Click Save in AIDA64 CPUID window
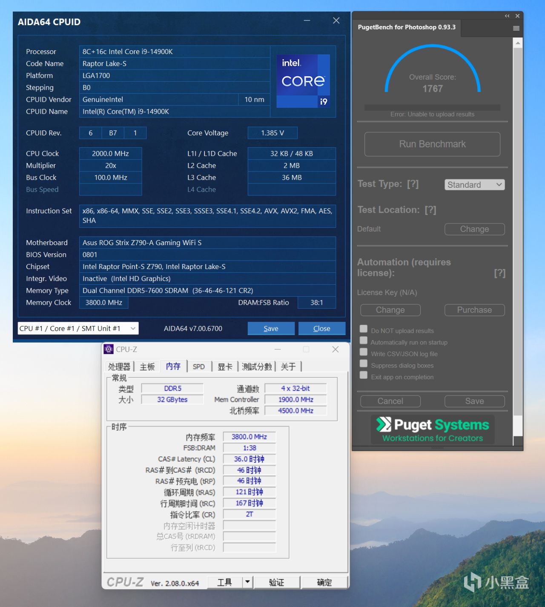This screenshot has height=607, width=545. point(271,328)
